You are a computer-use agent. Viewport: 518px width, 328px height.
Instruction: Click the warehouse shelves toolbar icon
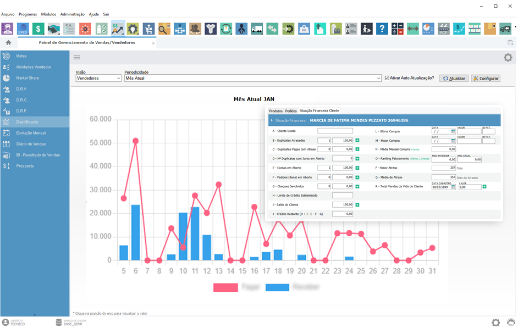[475, 29]
